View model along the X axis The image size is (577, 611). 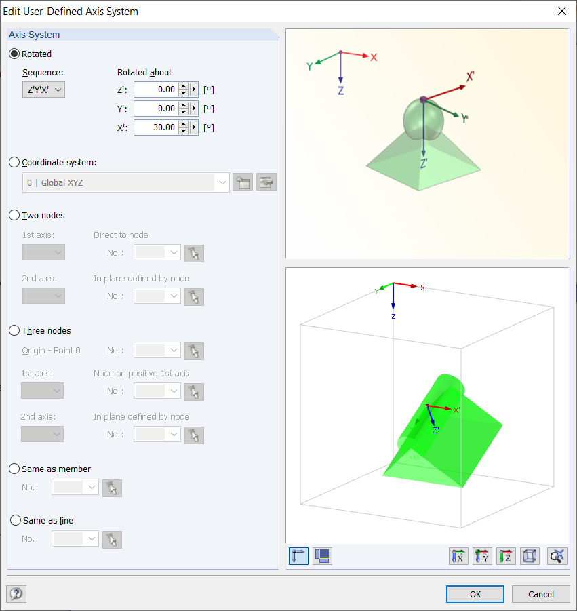coord(458,556)
